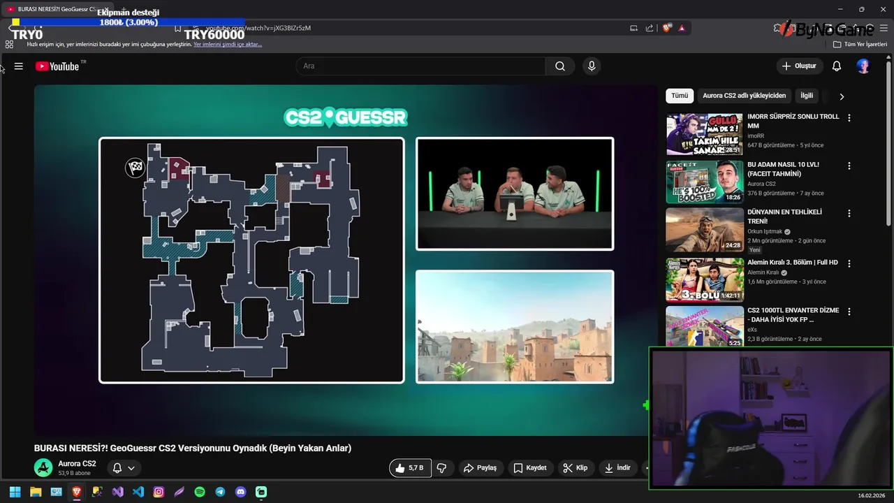Open IMORR SÜRPRİZ SONLU TROLL thumbnail
This screenshot has height=503, width=894.
coord(705,134)
